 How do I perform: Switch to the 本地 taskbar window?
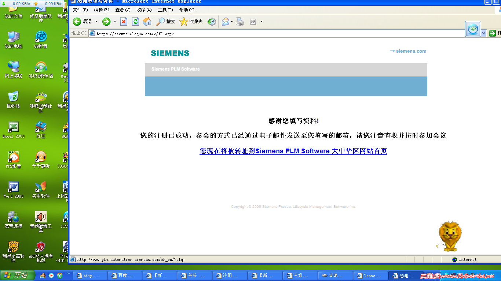pyautogui.click(x=335, y=276)
